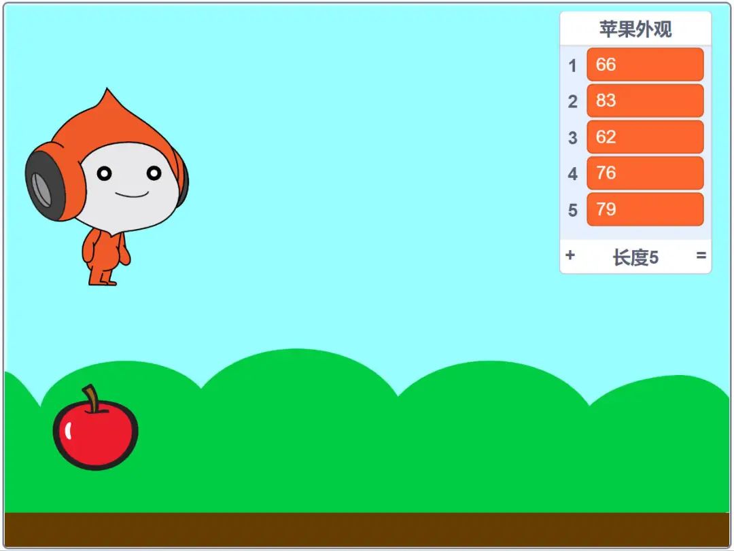
Task: Click the brown ground strip at bottom
Action: click(367, 530)
